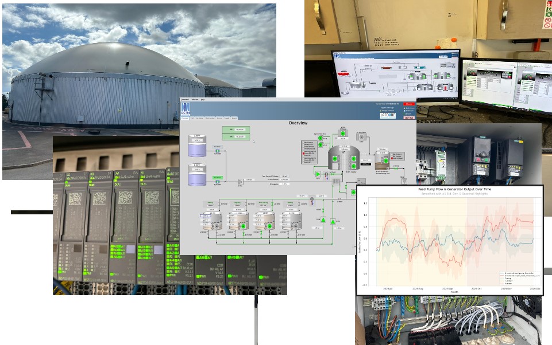This screenshot has width=552, height=345.
Task: Click the red alarm indicator beside digester
Action: tap(304, 154)
